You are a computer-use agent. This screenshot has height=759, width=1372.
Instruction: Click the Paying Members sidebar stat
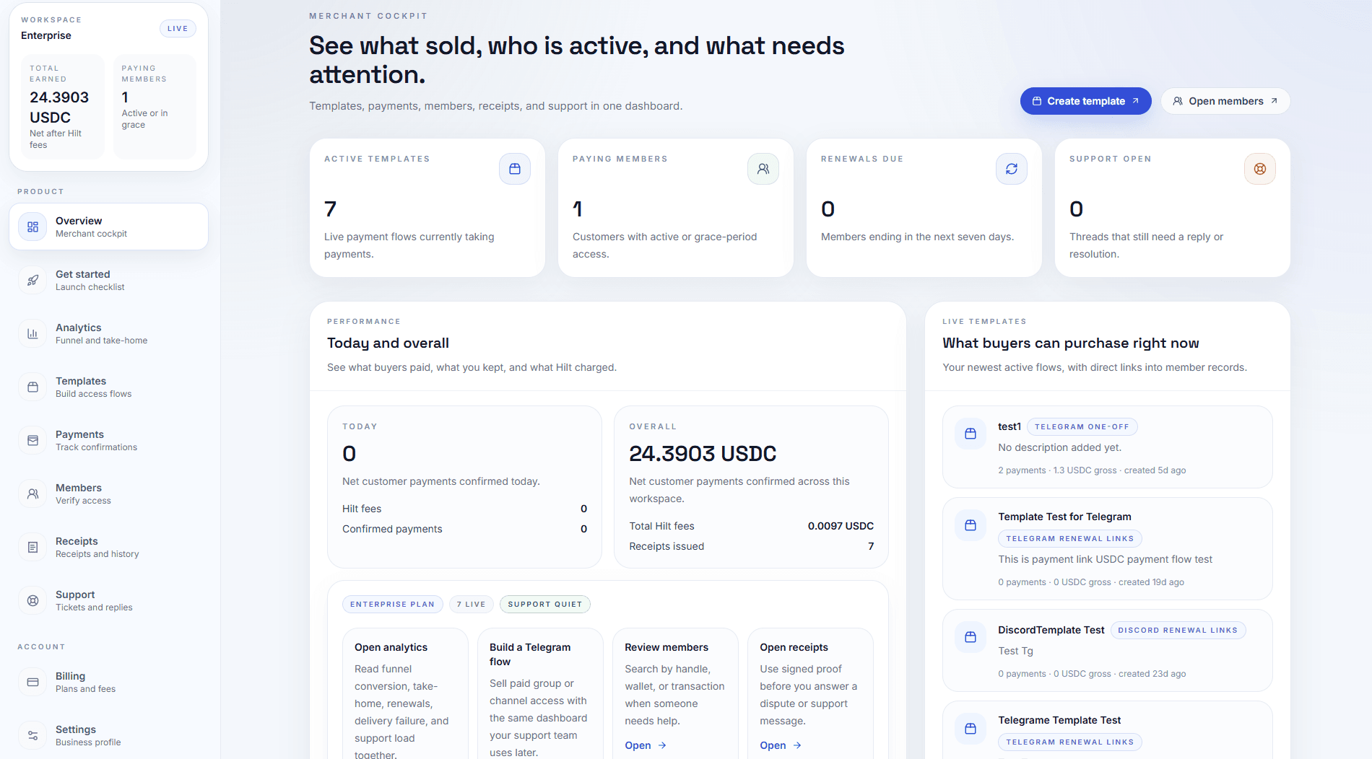pos(155,107)
